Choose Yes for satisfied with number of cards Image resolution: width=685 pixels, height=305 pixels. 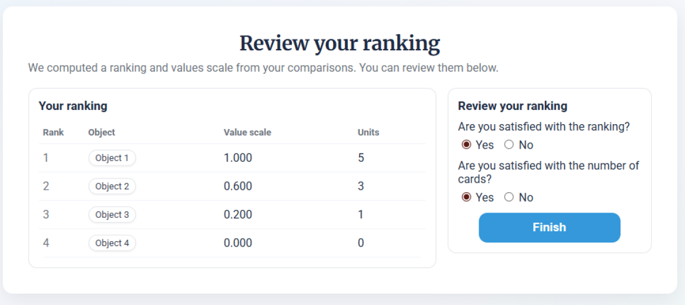(467, 197)
